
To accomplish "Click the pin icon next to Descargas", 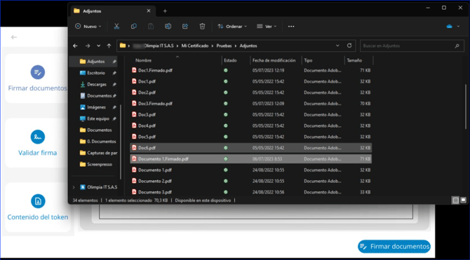I will [x=114, y=85].
